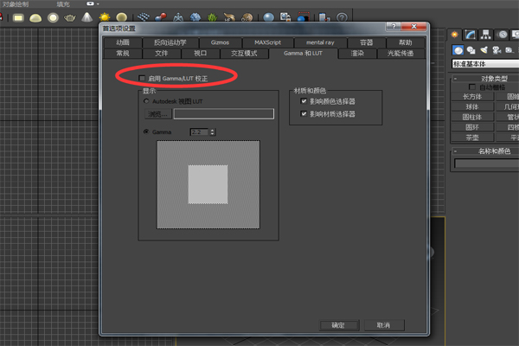The height and width of the screenshot is (346, 519).
Task: Click the sun light icon in the top toolbar
Action: (105, 16)
